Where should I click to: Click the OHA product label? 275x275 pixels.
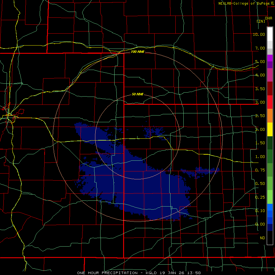[269, 18]
